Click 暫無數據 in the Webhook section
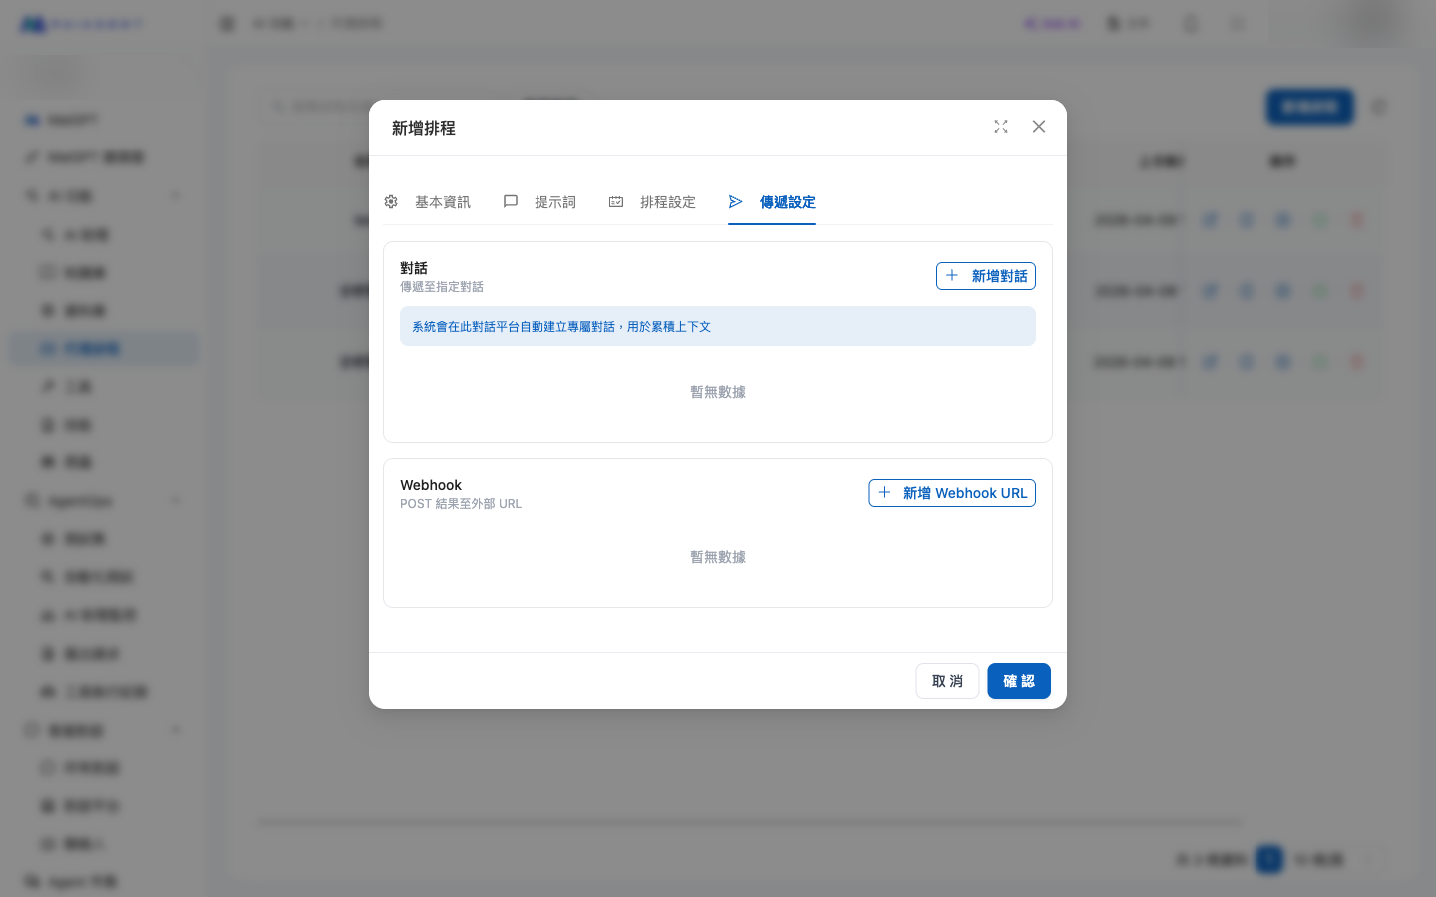 pos(718,557)
